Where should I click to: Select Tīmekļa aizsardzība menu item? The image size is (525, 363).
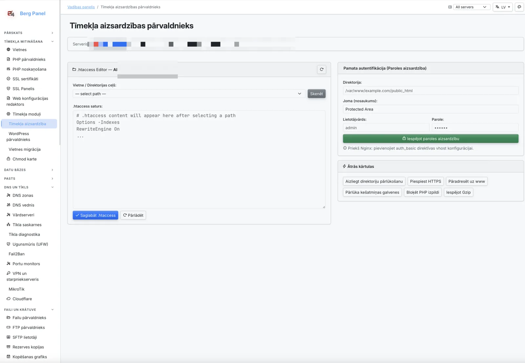click(29, 124)
